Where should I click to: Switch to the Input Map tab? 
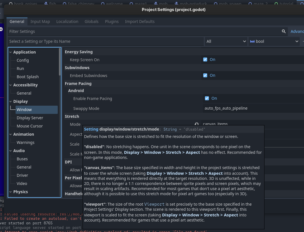(40, 22)
